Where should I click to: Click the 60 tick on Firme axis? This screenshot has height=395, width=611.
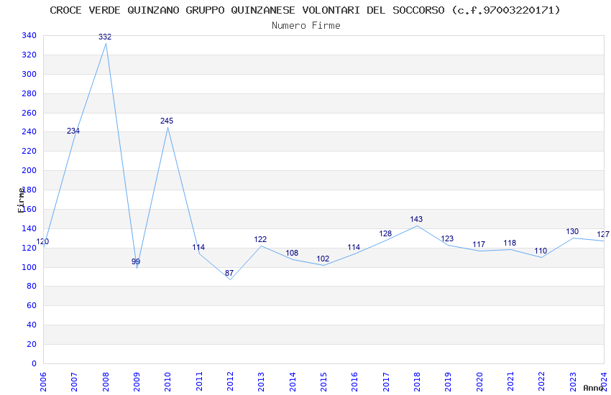pyautogui.click(x=32, y=305)
